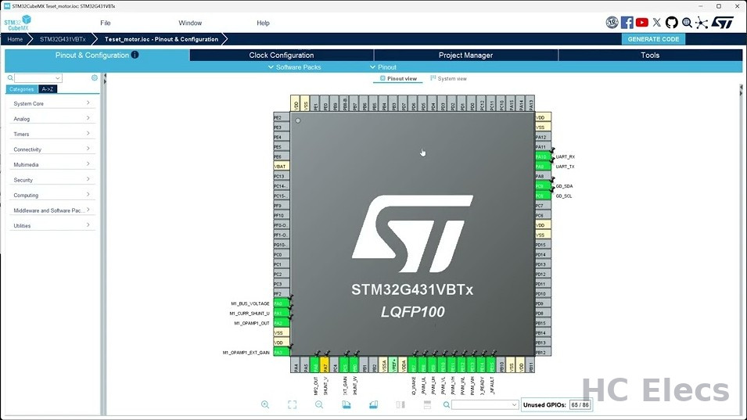Open the Help menu
The image size is (747, 420).
(263, 23)
